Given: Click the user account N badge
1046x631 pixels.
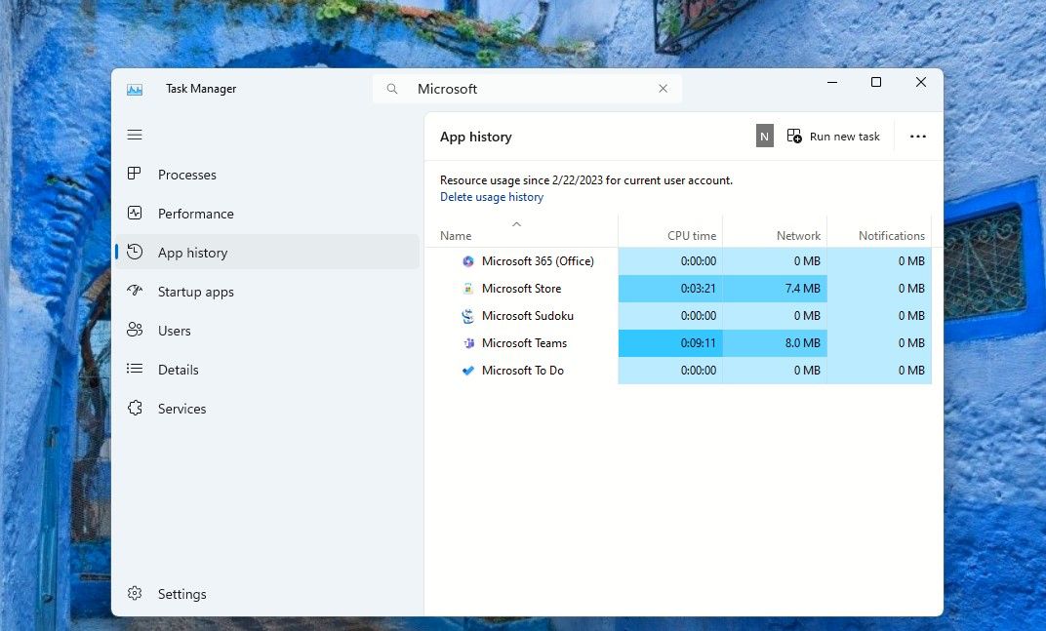Looking at the screenshot, I should 764,136.
